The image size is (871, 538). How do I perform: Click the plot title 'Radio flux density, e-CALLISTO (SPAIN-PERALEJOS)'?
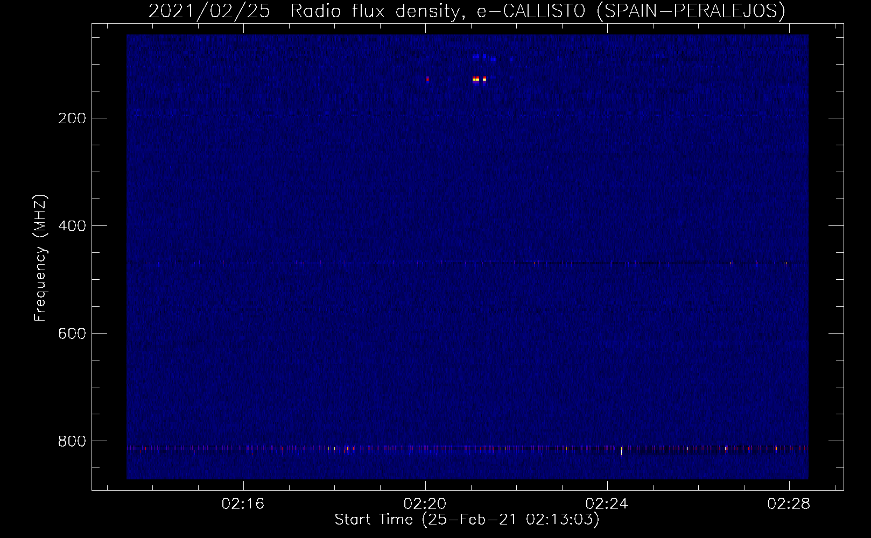coord(538,11)
